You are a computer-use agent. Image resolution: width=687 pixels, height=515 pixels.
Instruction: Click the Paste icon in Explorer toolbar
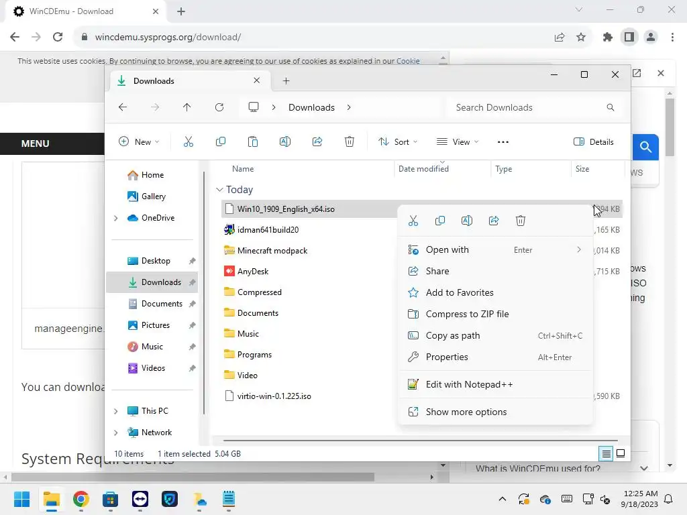[253, 141]
